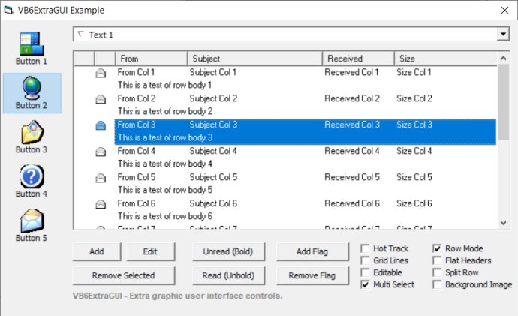The height and width of the screenshot is (316, 518).
Task: Enable the Flat Headers checkbox
Action: [437, 260]
